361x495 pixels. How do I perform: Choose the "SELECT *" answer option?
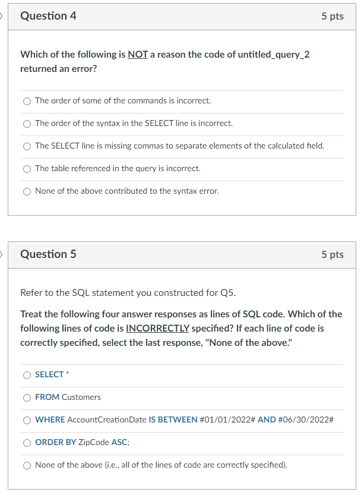point(27,375)
